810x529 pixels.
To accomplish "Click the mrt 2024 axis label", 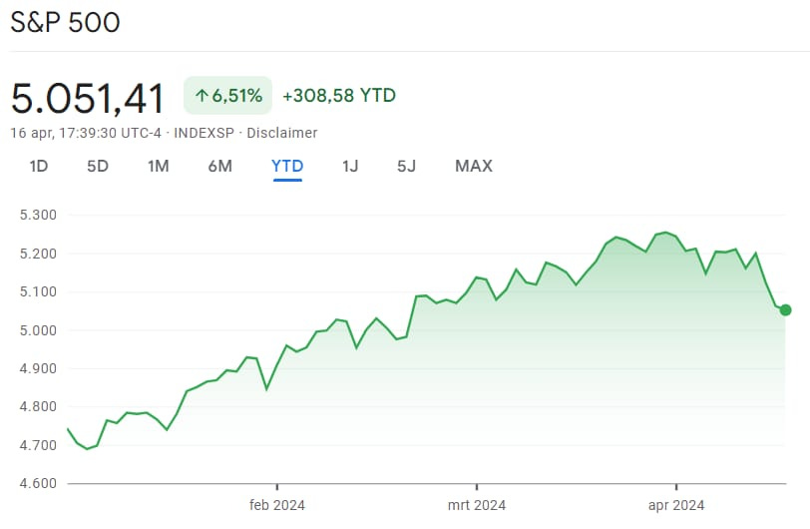I will tap(476, 505).
